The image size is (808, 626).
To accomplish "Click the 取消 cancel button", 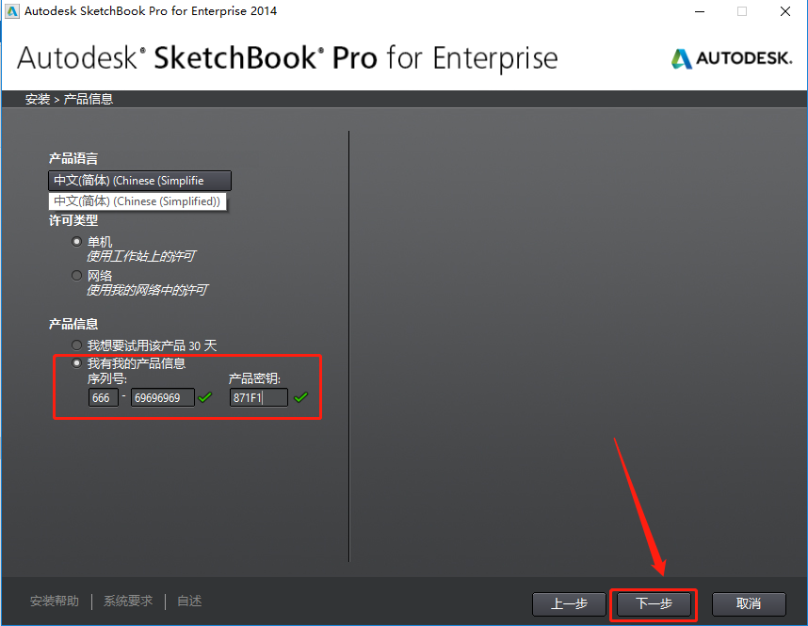I will [749, 603].
